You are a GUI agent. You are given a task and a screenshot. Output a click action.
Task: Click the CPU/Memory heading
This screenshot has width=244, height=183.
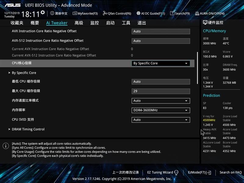[x=214, y=31]
